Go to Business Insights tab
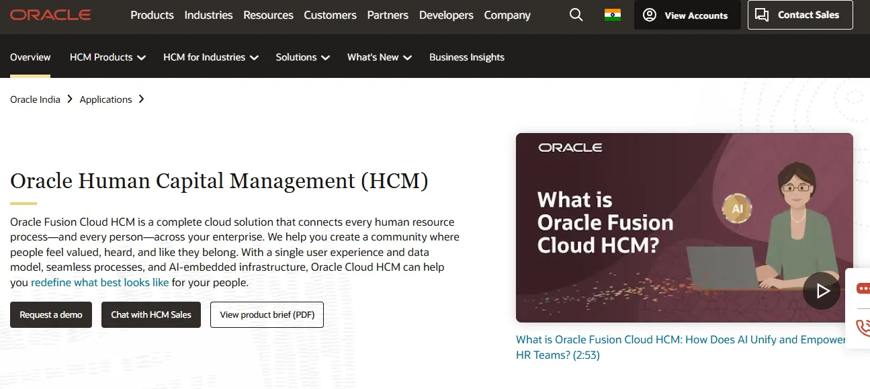Viewport: 870px width, 389px height. [x=467, y=57]
